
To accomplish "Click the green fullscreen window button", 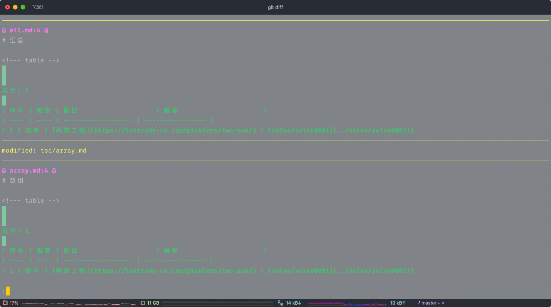I will (x=23, y=7).
